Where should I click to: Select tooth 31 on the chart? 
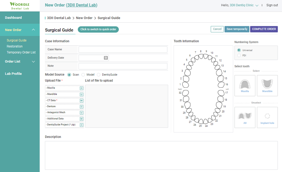click(x=186, y=99)
